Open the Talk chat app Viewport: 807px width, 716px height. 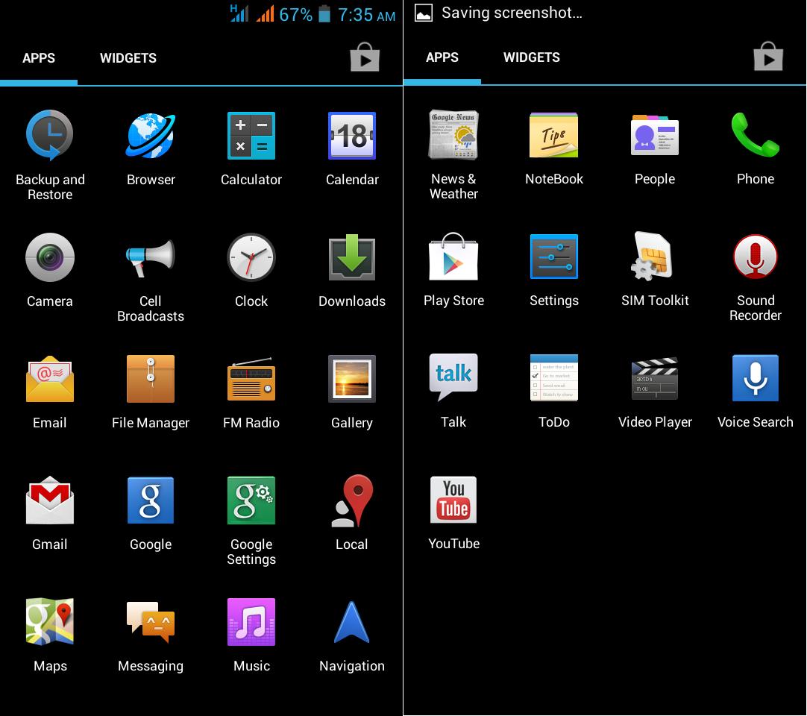453,378
